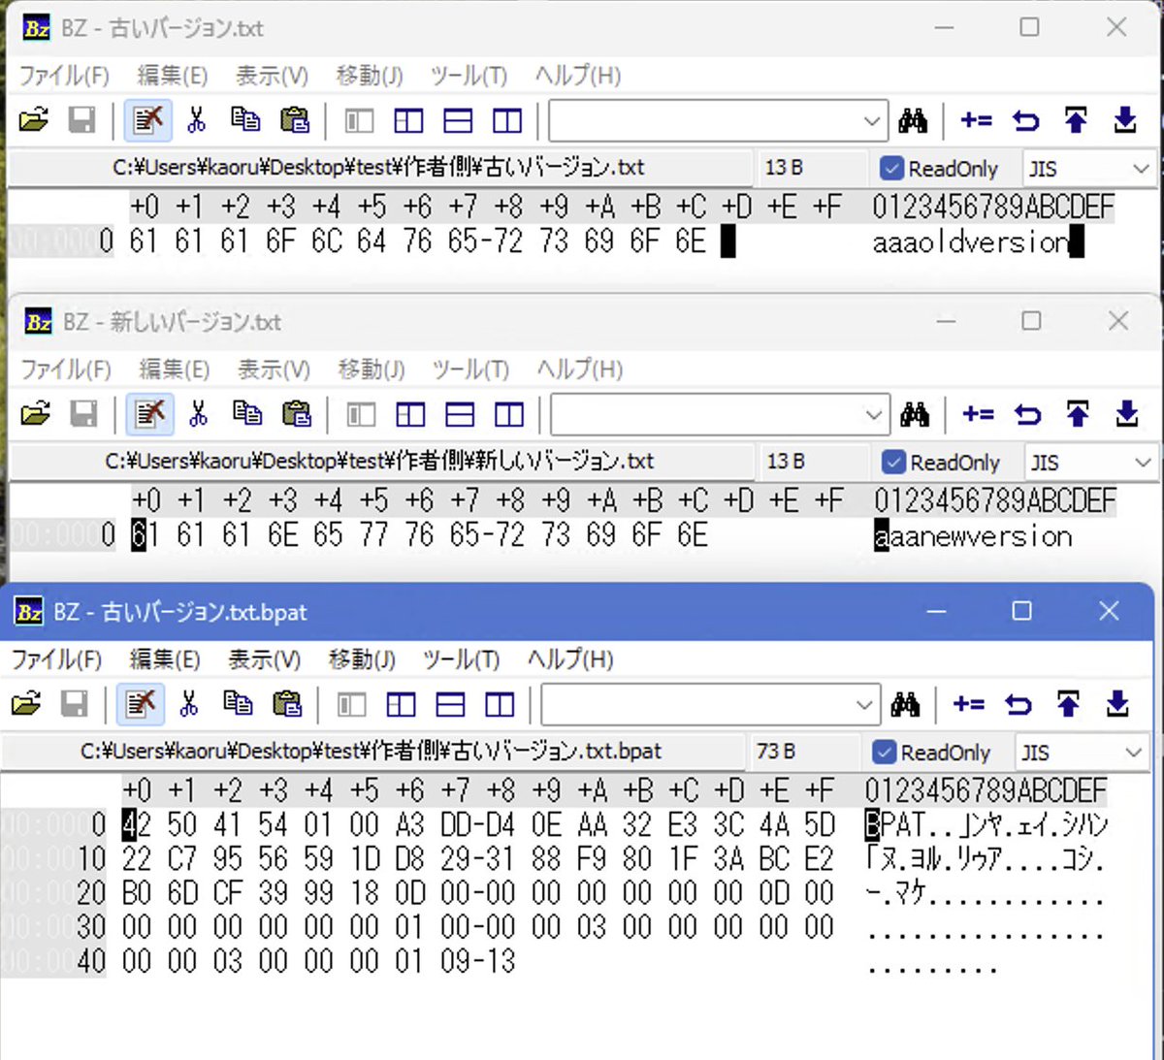This screenshot has height=1060, width=1164.
Task: Open 表示(V) menu in 新しいバージョン.txt window
Action: pyautogui.click(x=274, y=369)
